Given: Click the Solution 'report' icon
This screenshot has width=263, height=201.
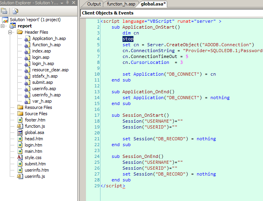Looking at the screenshot, I should [5, 20].
